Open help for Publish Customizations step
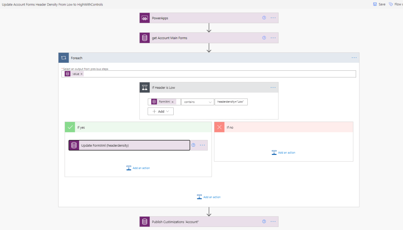Screen dimensions: 403x230 pos(264,222)
